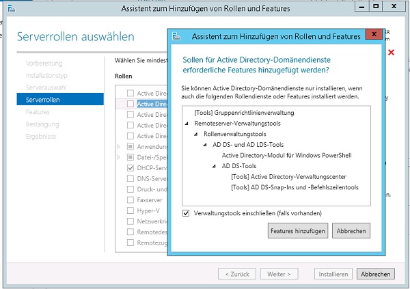Check the first Active Directory role checkbox
The width and height of the screenshot is (410, 289).
click(x=131, y=93)
